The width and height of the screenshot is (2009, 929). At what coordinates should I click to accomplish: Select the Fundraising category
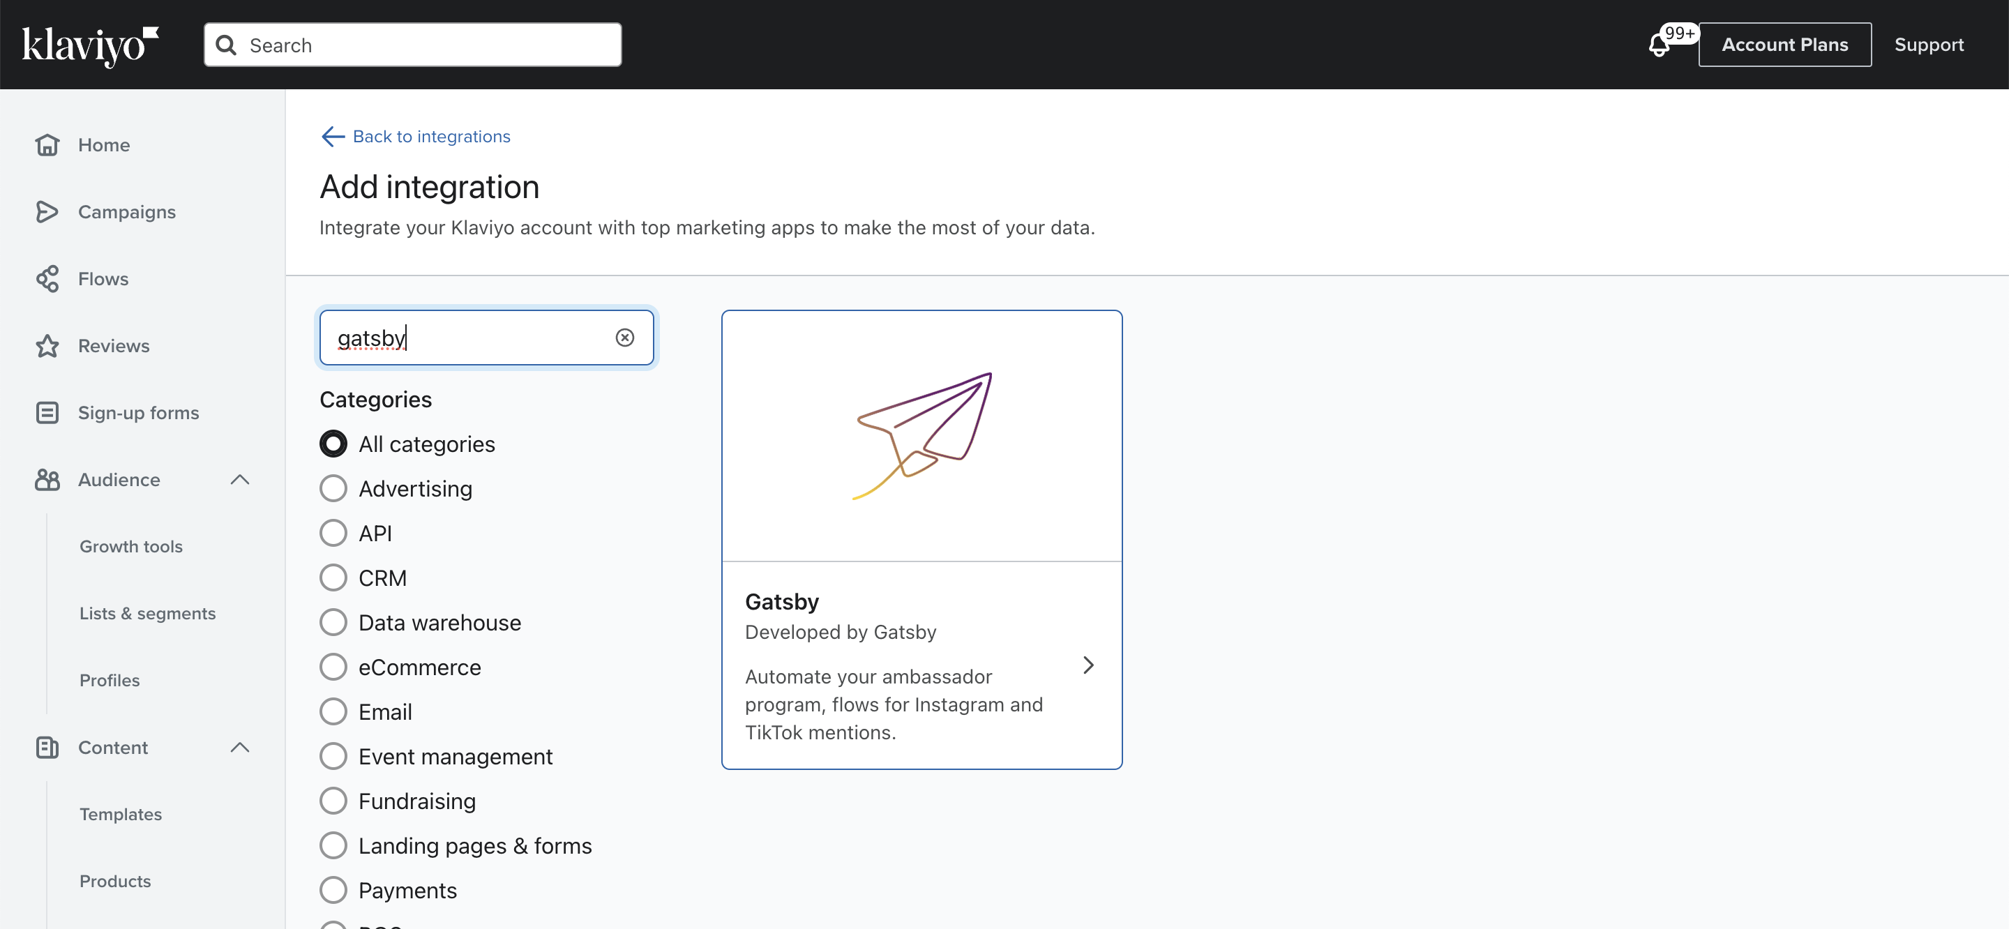pyautogui.click(x=333, y=801)
